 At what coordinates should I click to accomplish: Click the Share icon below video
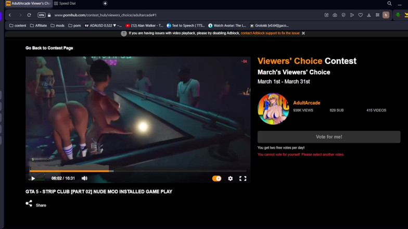coord(29,203)
